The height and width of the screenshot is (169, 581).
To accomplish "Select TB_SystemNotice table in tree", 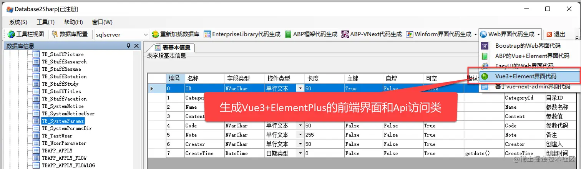I will tap(63, 106).
